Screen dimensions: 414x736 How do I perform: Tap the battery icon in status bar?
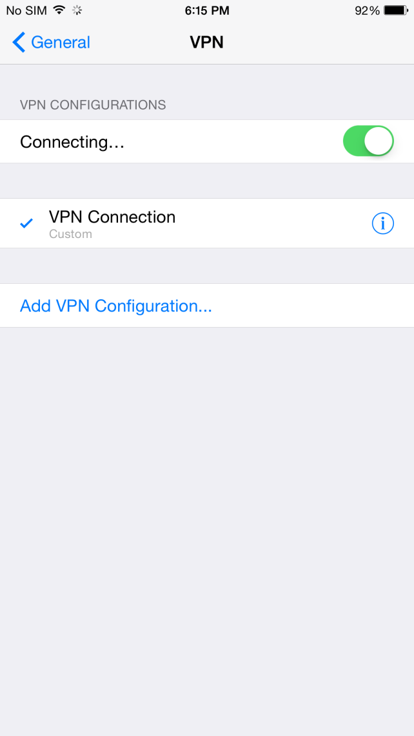[x=396, y=10]
